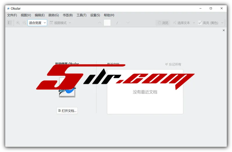Click the zoom out magnifier icon
Image resolution: width=232 pixels, height=152 pixels.
(x=24, y=23)
